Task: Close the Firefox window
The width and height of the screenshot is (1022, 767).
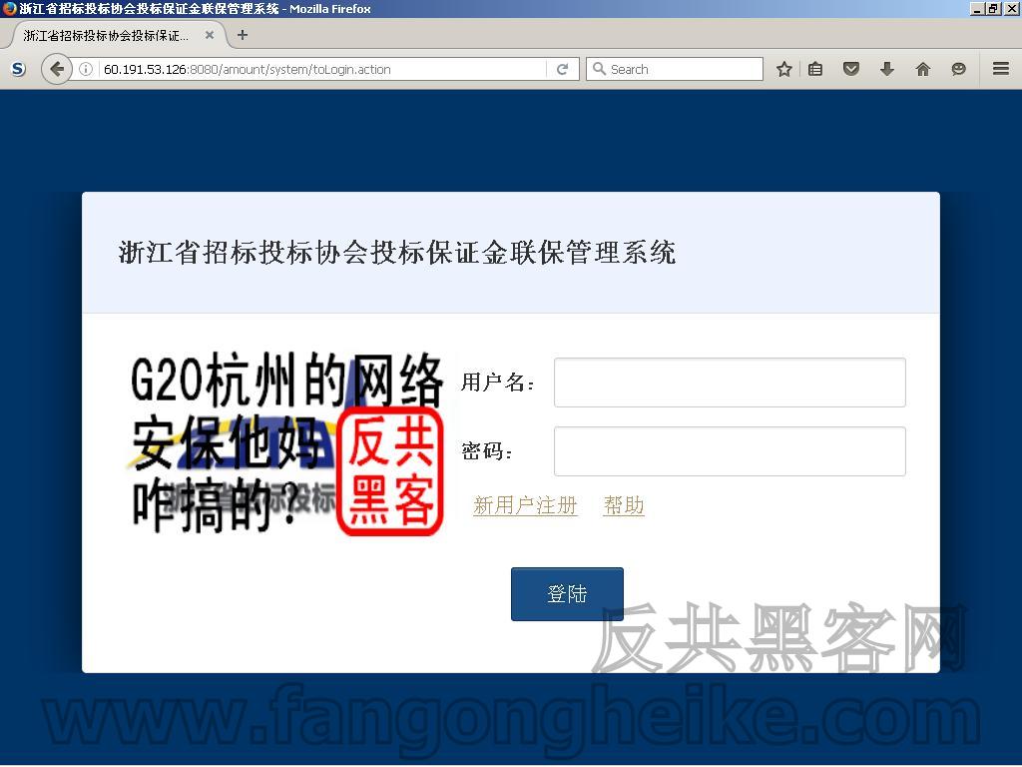Action: [1011, 8]
